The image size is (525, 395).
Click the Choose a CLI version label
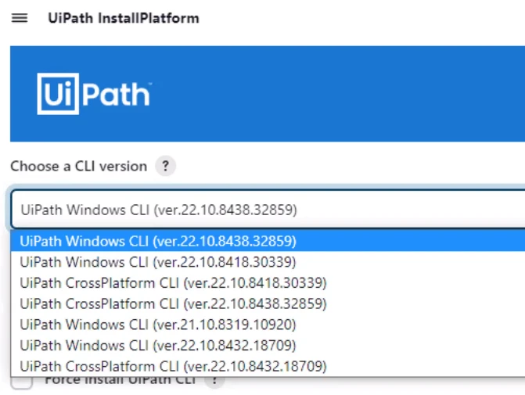coord(79,166)
